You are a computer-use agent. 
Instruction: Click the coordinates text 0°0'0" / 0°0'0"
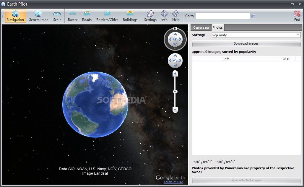click(x=213, y=162)
